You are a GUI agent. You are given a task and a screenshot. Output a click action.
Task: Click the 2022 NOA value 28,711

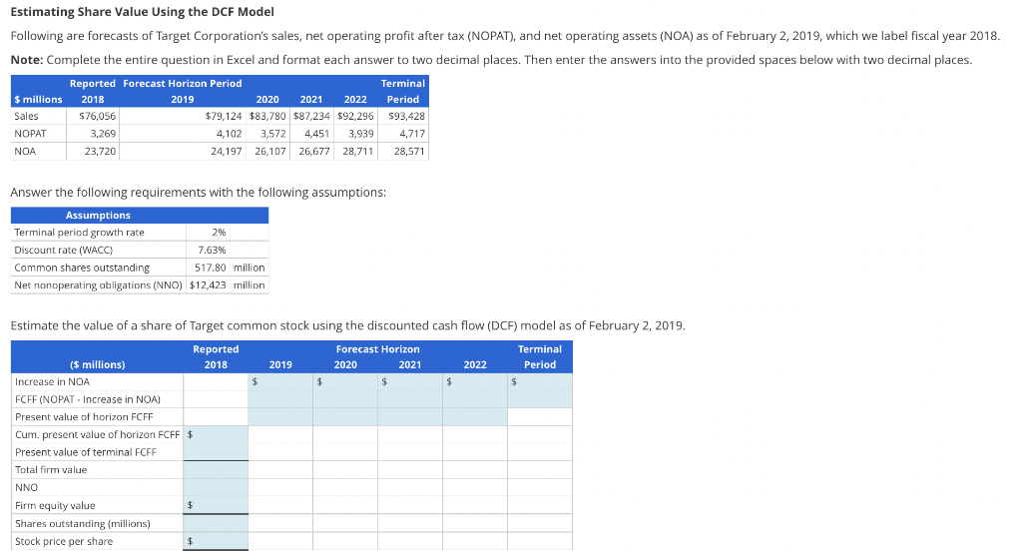(358, 152)
